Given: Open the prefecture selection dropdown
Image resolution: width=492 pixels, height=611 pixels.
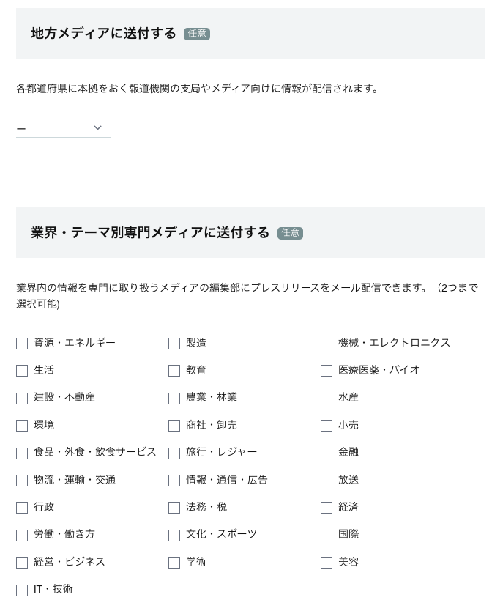Looking at the screenshot, I should (63, 127).
